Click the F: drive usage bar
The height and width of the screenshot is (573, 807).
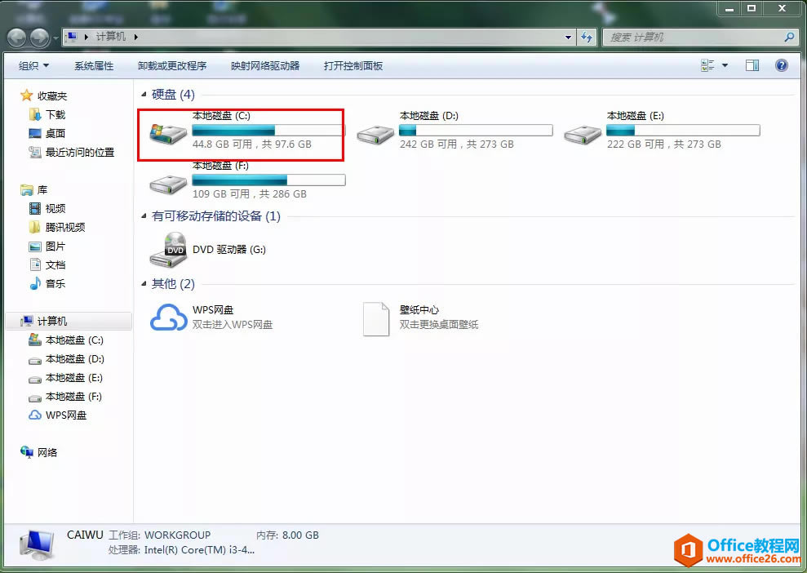tap(268, 180)
